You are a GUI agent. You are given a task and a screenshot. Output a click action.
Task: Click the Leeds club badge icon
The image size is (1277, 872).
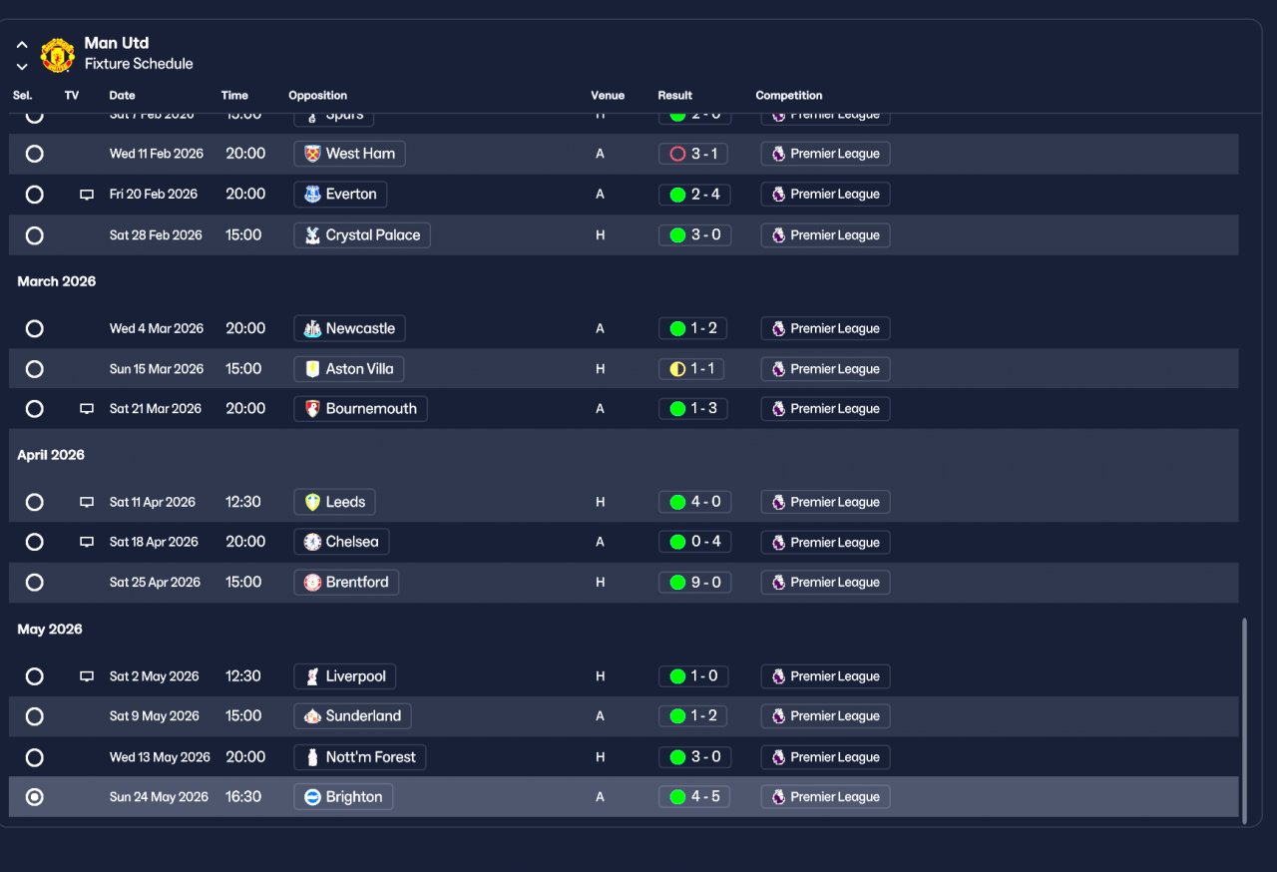312,502
